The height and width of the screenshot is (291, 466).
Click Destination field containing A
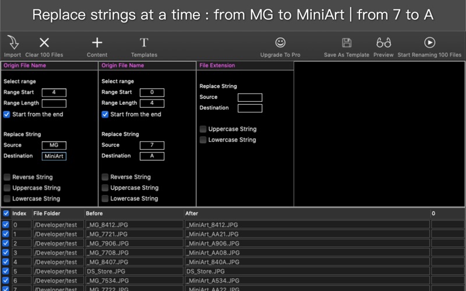tap(152, 156)
